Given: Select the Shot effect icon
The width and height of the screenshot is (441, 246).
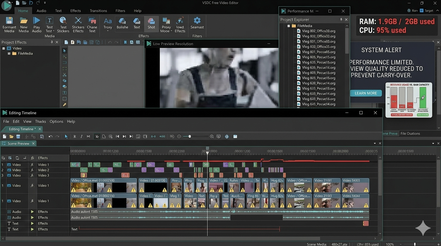Looking at the screenshot, I should click(x=151, y=21).
